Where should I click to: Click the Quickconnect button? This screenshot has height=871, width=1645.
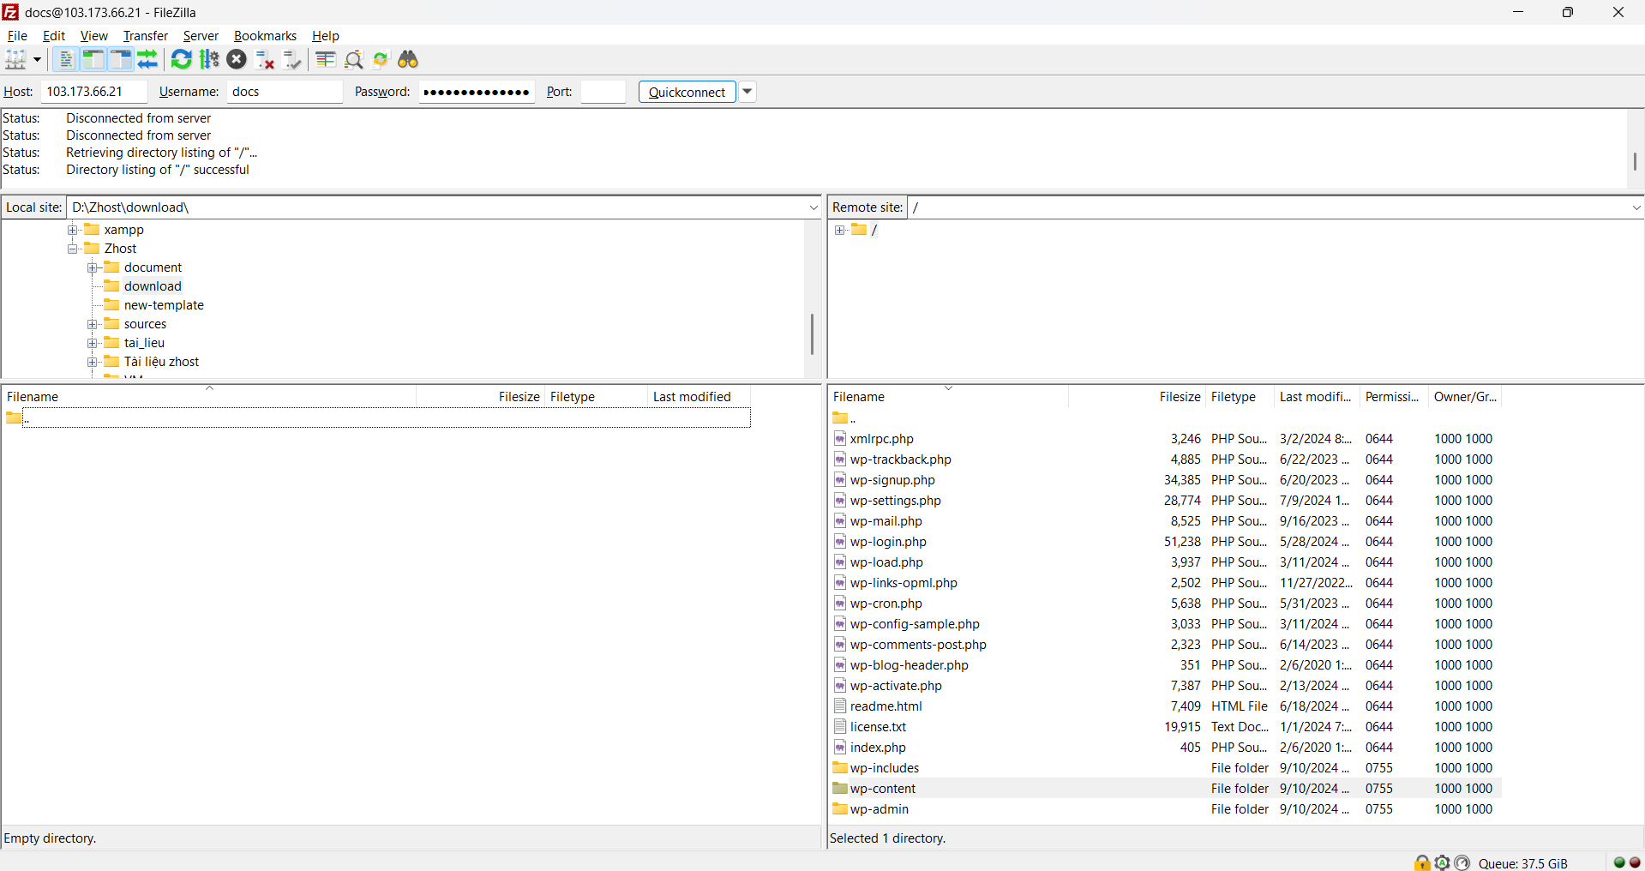pos(687,92)
